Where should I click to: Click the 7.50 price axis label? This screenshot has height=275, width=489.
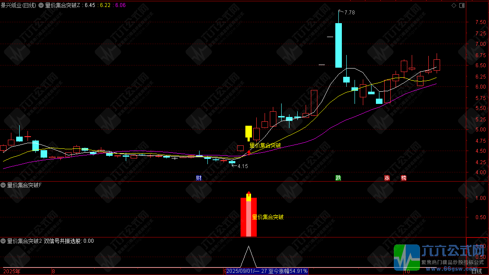click(x=481, y=22)
